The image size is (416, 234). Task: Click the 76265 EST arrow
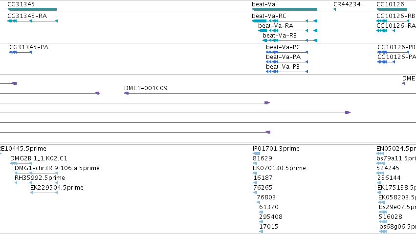(255, 193)
